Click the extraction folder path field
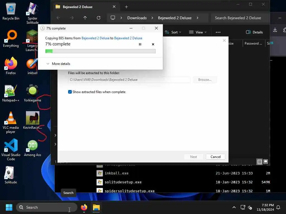The width and height of the screenshot is (286, 214). [x=129, y=80]
